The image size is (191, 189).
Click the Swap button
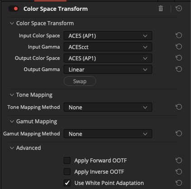coord(80,81)
